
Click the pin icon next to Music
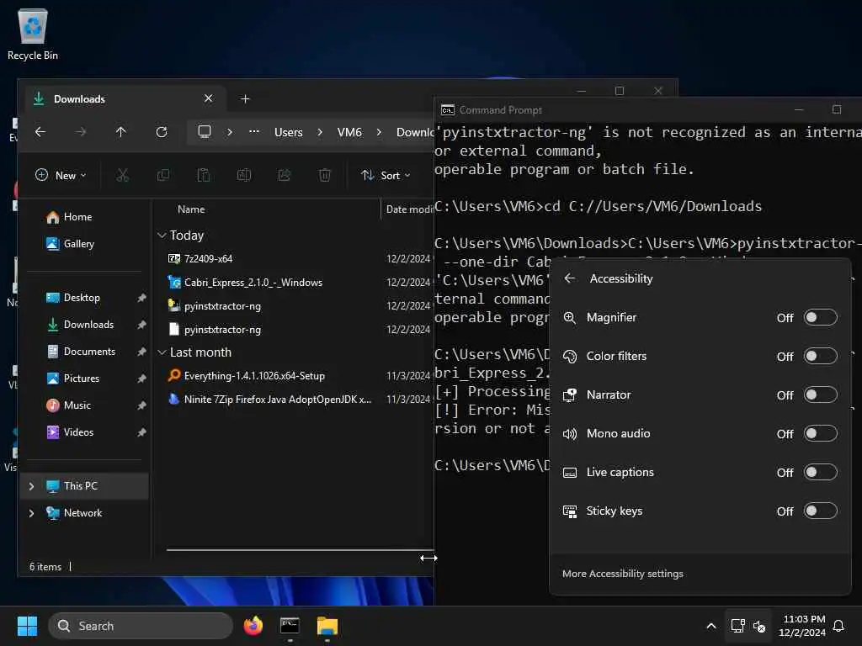click(141, 405)
